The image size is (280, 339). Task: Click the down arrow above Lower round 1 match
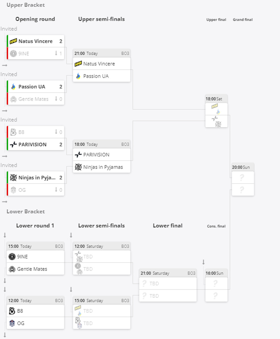(x=5, y=235)
